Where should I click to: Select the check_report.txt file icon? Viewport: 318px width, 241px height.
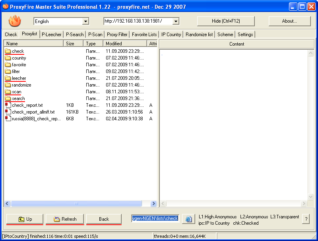click(x=8, y=105)
